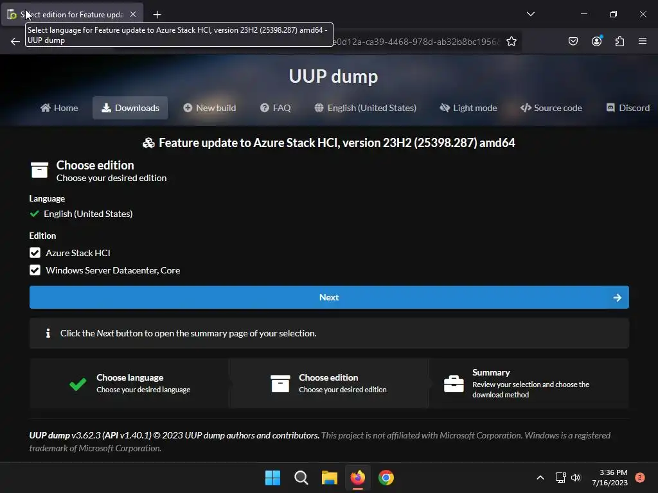
Task: Open the volume speaker tray icon
Action: [x=576, y=478]
